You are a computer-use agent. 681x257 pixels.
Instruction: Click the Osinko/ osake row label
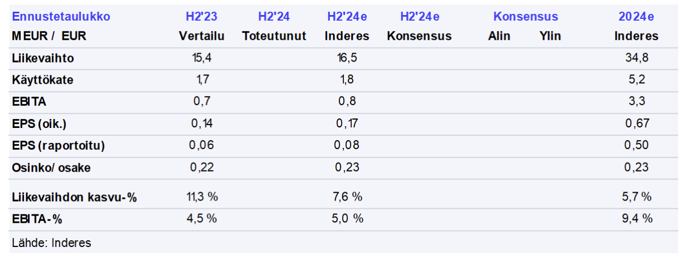51,168
